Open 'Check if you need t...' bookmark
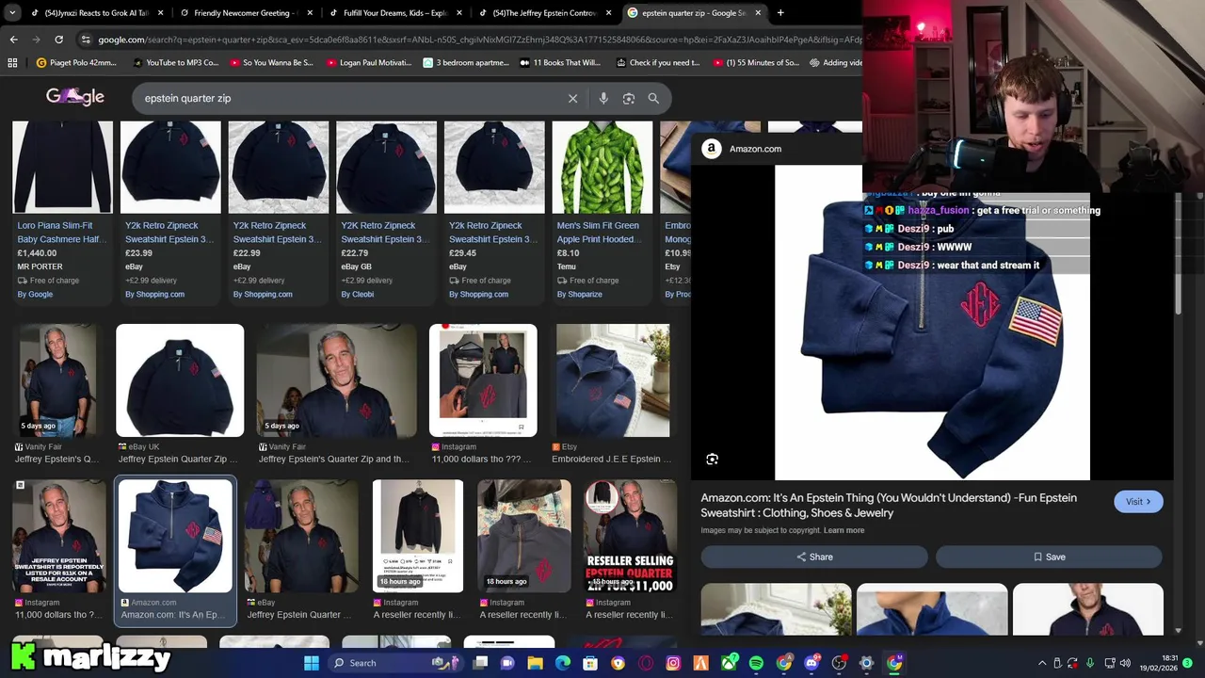 point(658,63)
